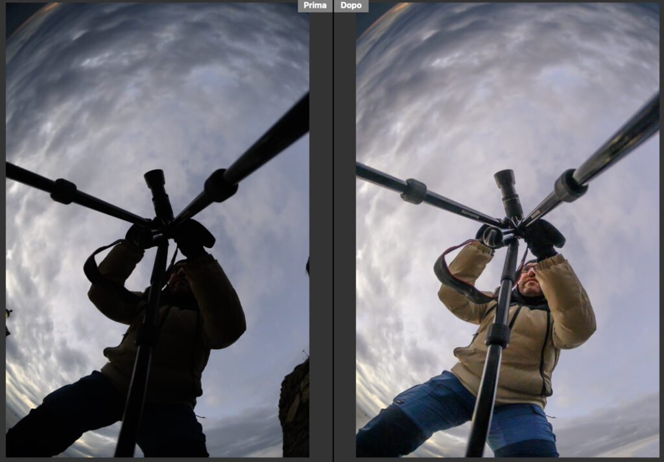This screenshot has height=462, width=664.
Task: Click the cloudy sky at top of Prima
Action: click(156, 58)
